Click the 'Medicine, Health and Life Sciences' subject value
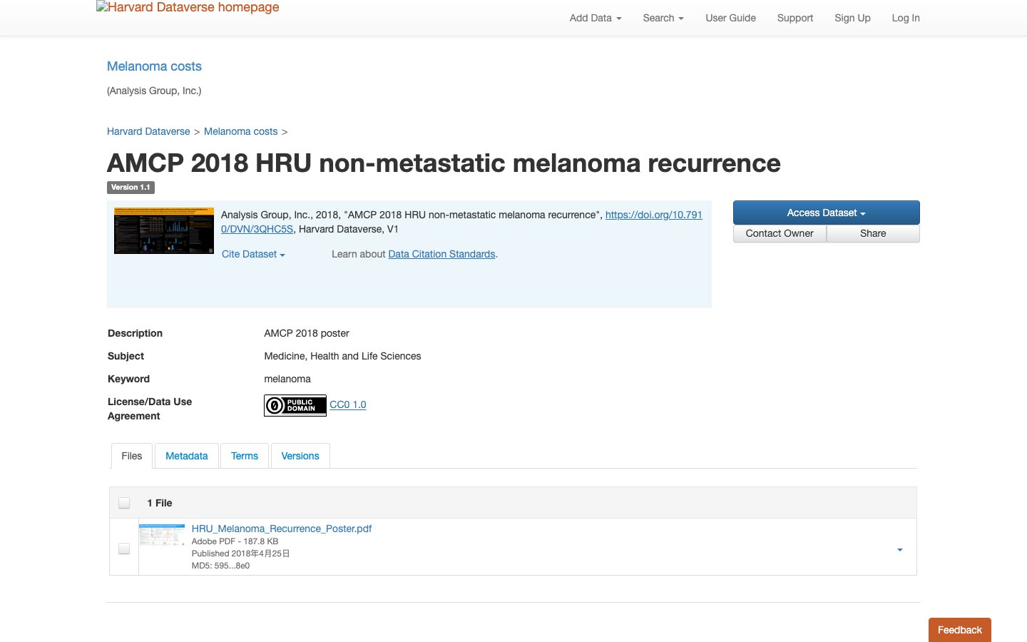Image resolution: width=1027 pixels, height=642 pixels. [x=342, y=356]
